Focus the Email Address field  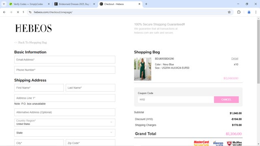pos(65,60)
